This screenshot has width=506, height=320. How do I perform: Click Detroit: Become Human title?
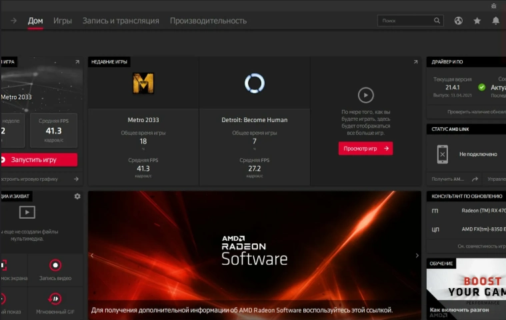(255, 120)
